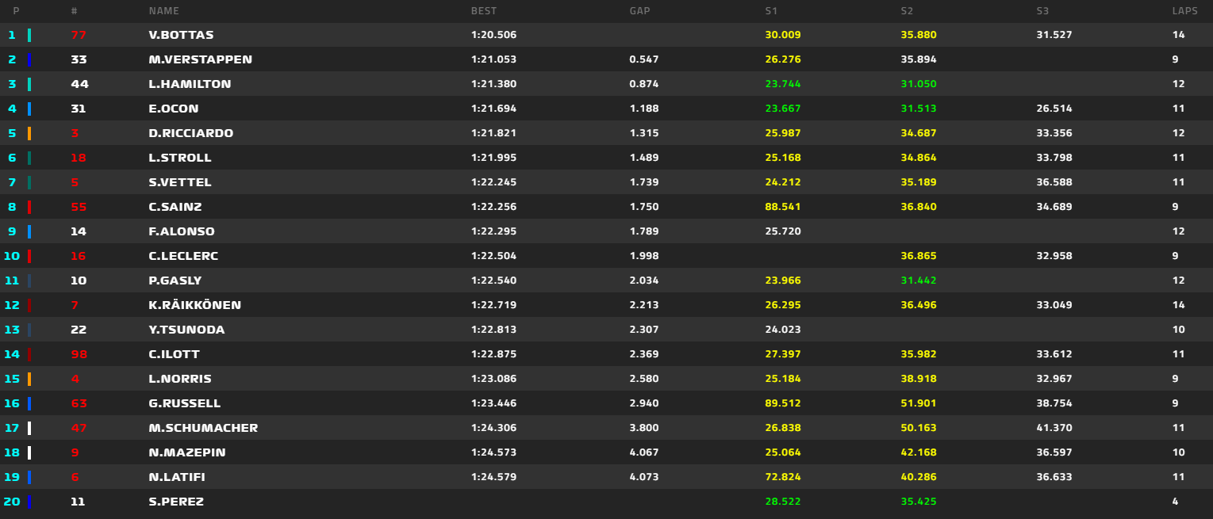The height and width of the screenshot is (519, 1213).
Task: Click position number 20 in the P column
Action: (x=12, y=502)
